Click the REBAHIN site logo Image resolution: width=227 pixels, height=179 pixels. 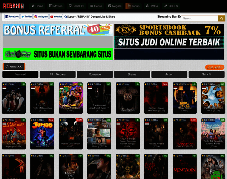[13, 6]
